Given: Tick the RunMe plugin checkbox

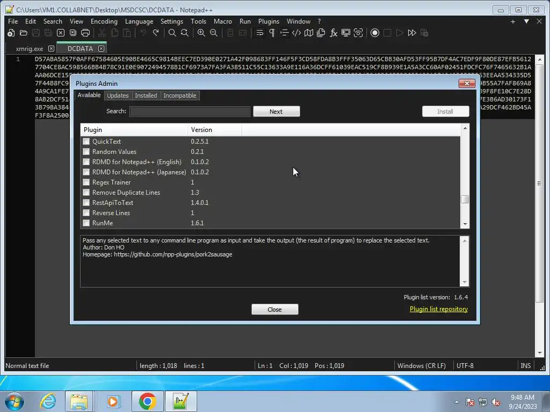Looking at the screenshot, I should click(x=86, y=223).
